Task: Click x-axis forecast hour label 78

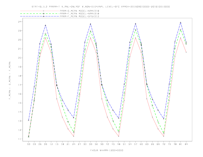Action: coord(175,144)
